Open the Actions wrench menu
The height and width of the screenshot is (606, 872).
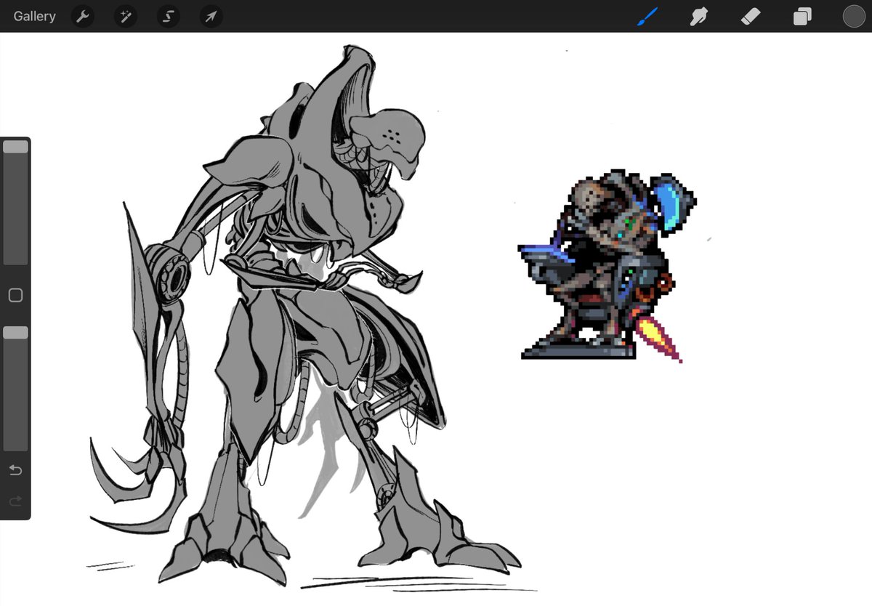click(x=83, y=16)
